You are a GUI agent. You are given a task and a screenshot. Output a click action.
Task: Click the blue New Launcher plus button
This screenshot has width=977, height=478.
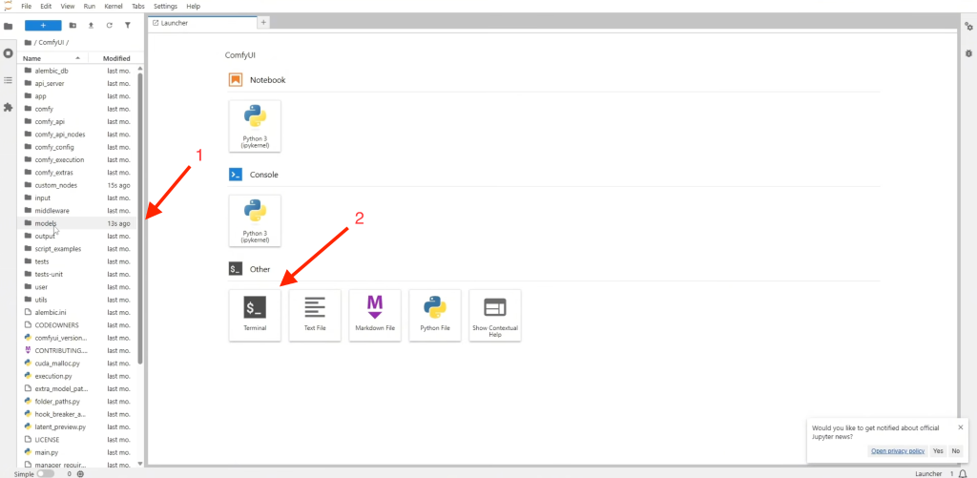[x=43, y=26]
